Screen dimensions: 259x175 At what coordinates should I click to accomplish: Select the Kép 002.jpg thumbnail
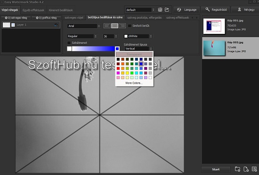(214, 48)
